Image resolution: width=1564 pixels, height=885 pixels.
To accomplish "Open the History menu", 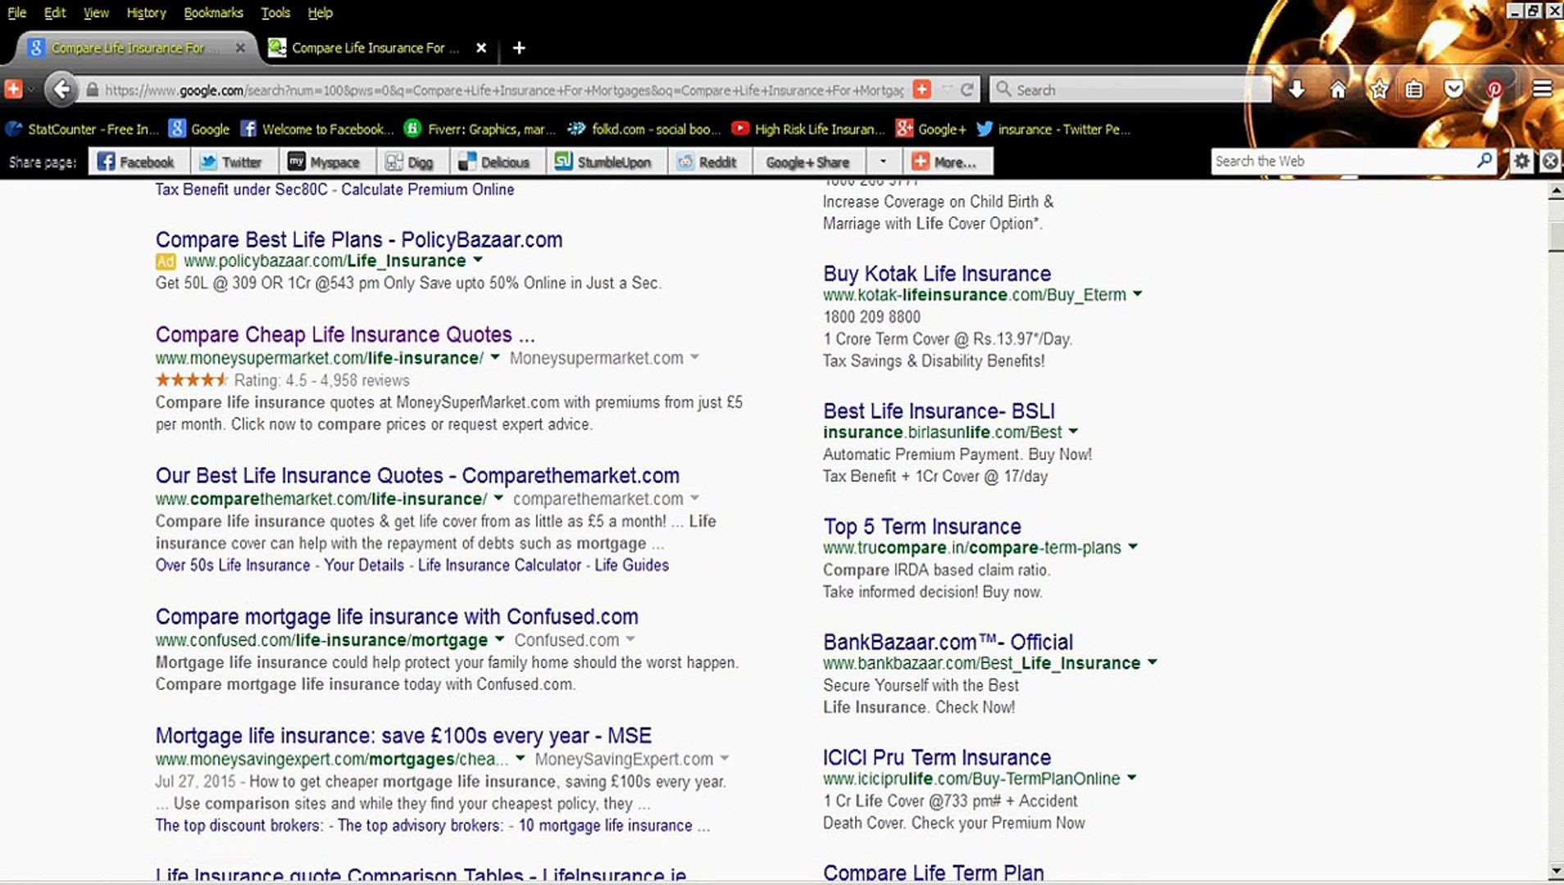I will click(146, 12).
